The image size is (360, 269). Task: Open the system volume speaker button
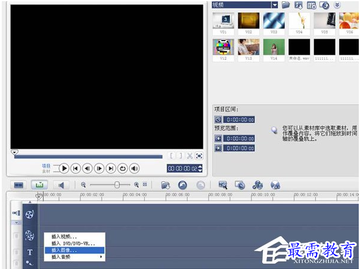click(x=134, y=168)
